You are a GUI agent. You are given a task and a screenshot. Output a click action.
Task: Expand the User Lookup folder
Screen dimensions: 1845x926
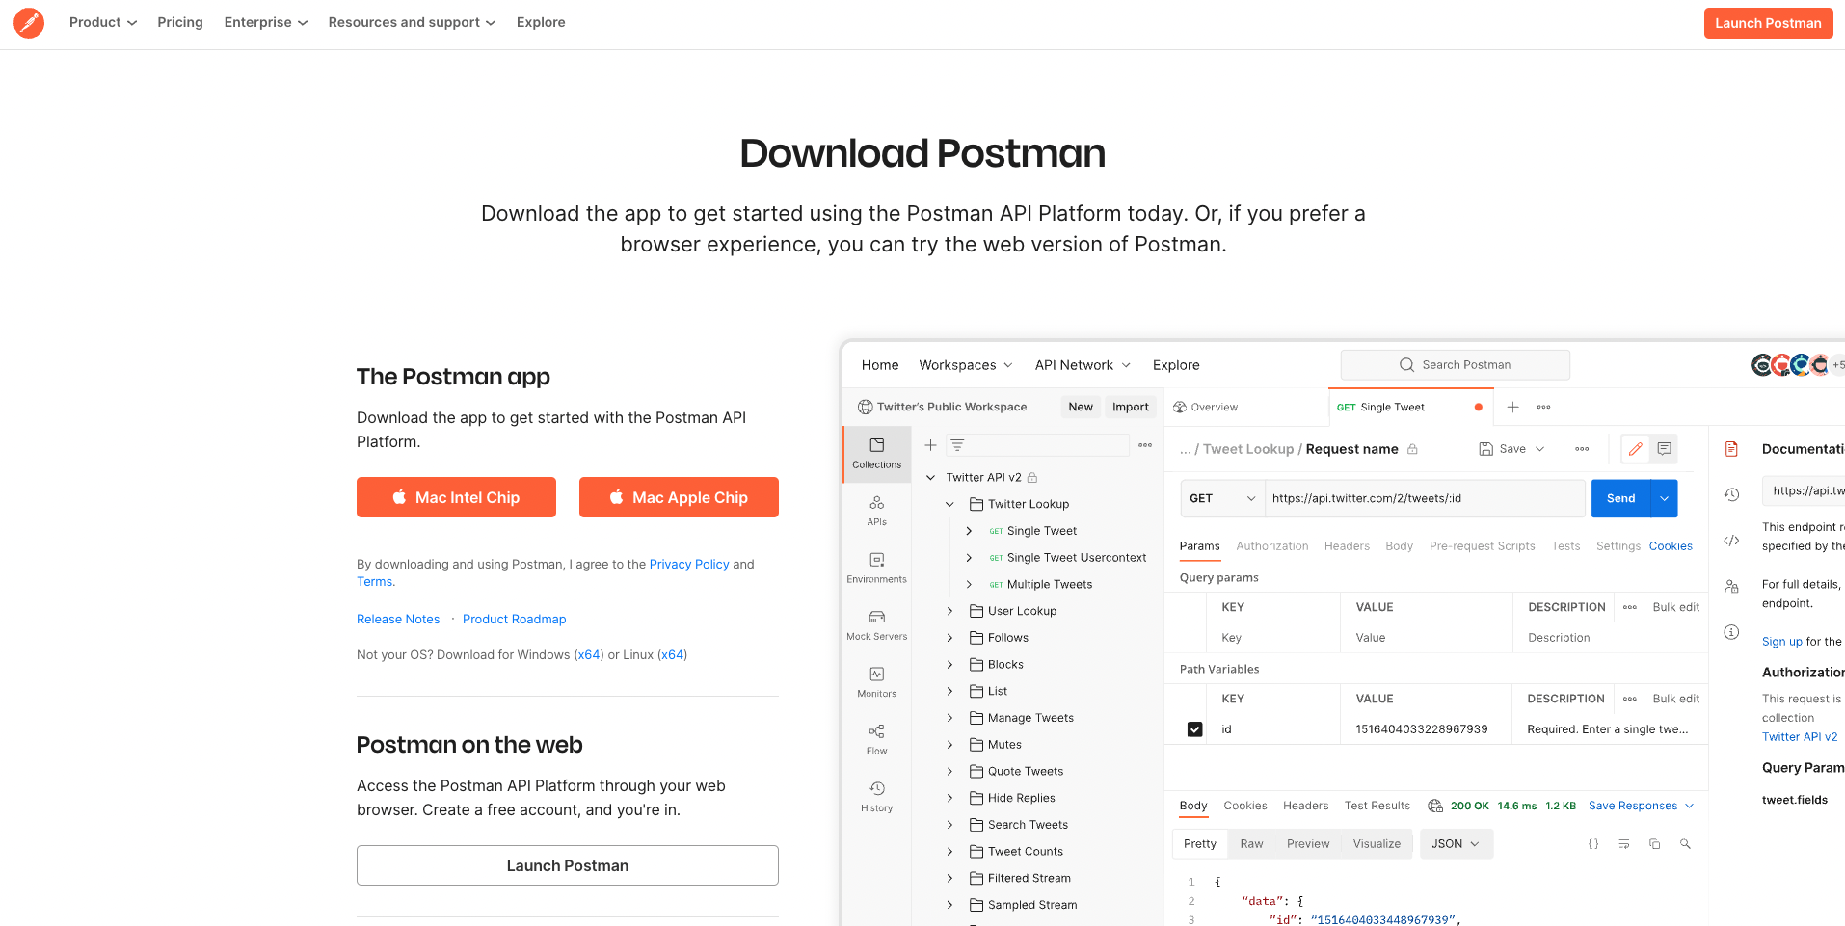click(949, 611)
